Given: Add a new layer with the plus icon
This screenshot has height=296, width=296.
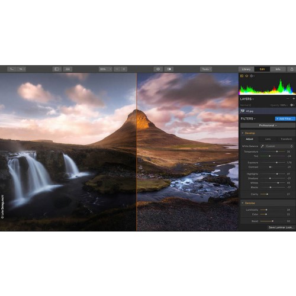Looking at the screenshot, I should pyautogui.click(x=294, y=98).
